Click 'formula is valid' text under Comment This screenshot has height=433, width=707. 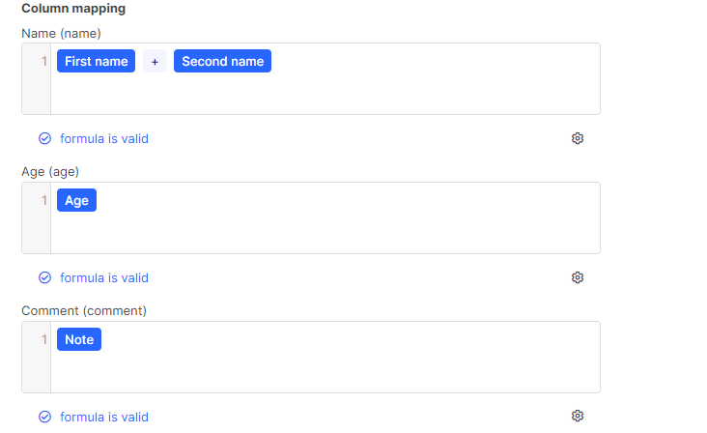(104, 417)
